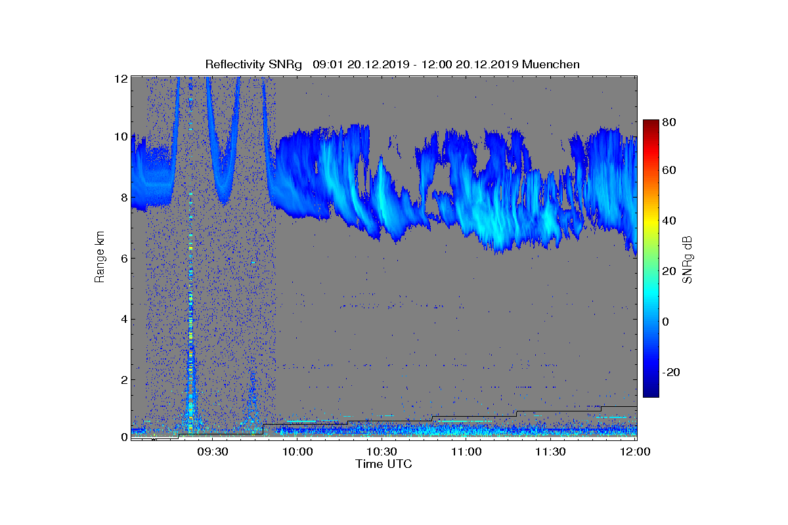Viewport: 788px width, 525px height.
Task: Click the '11:00' time axis tick label
Action: point(467,451)
